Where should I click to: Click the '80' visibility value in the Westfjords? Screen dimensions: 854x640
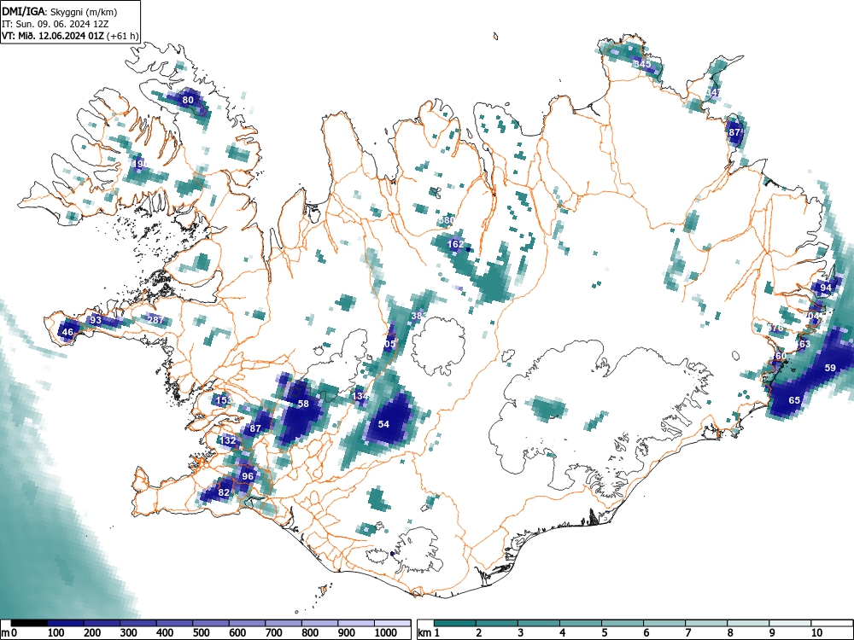point(188,100)
